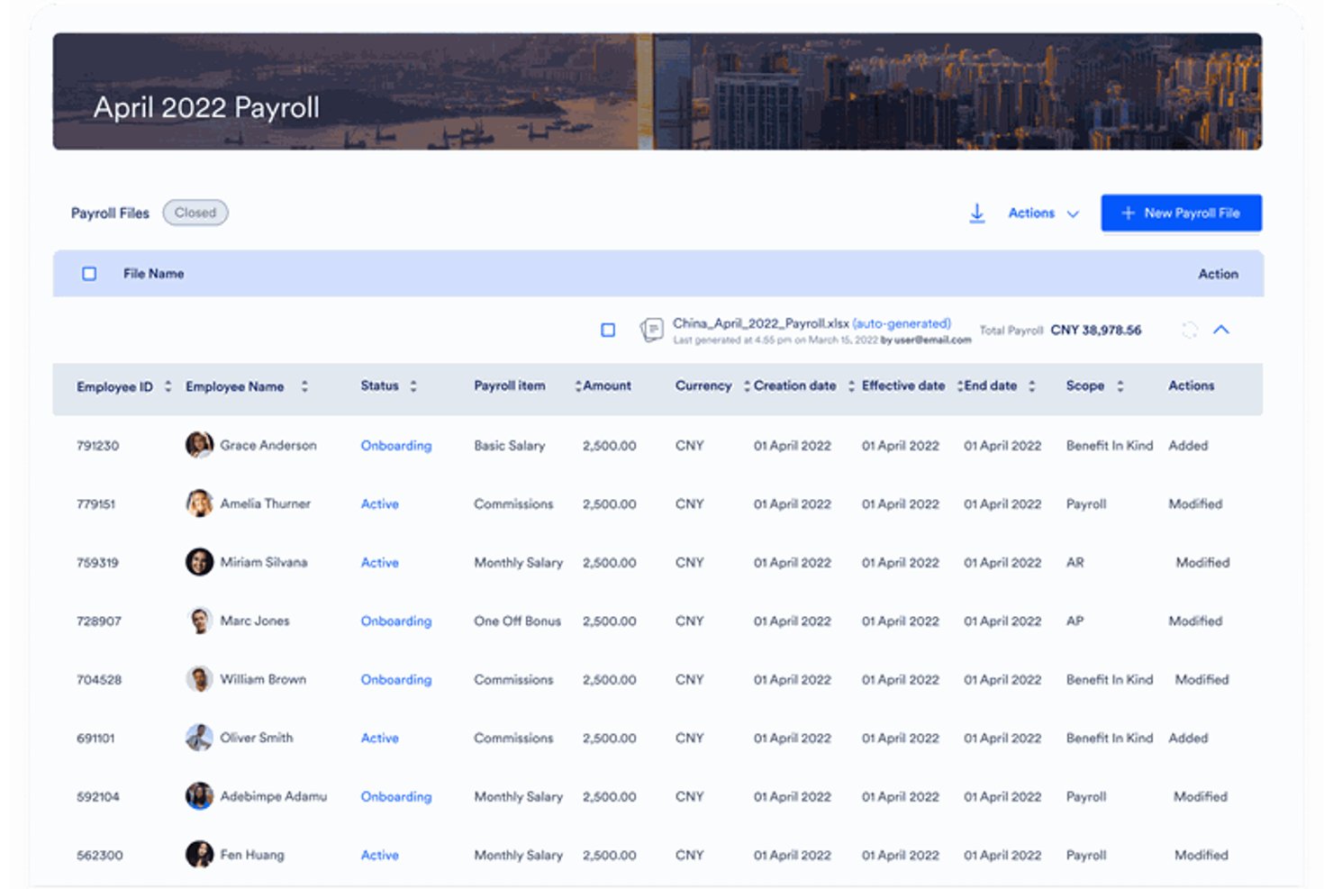1333x889 pixels.
Task: Click Adebimpe Adamu's employee name
Action: [x=274, y=797]
